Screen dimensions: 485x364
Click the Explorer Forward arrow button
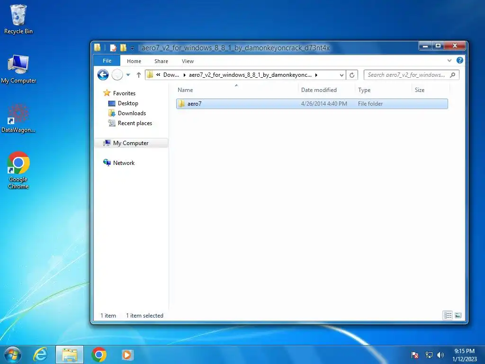117,75
